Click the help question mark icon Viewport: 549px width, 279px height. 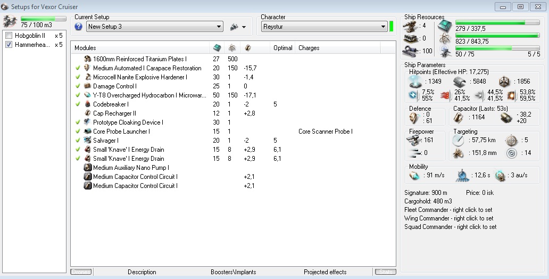click(78, 27)
